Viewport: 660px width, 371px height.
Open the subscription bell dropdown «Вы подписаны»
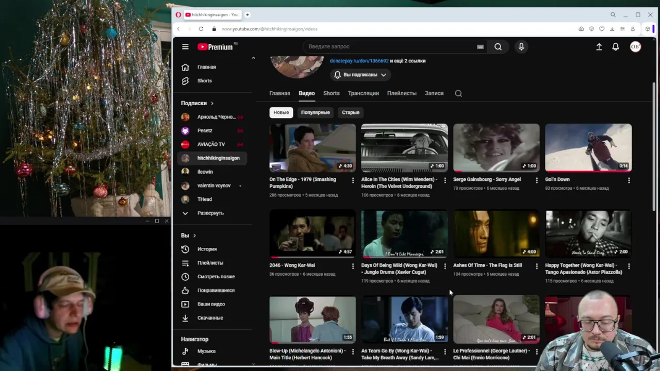pyautogui.click(x=360, y=75)
